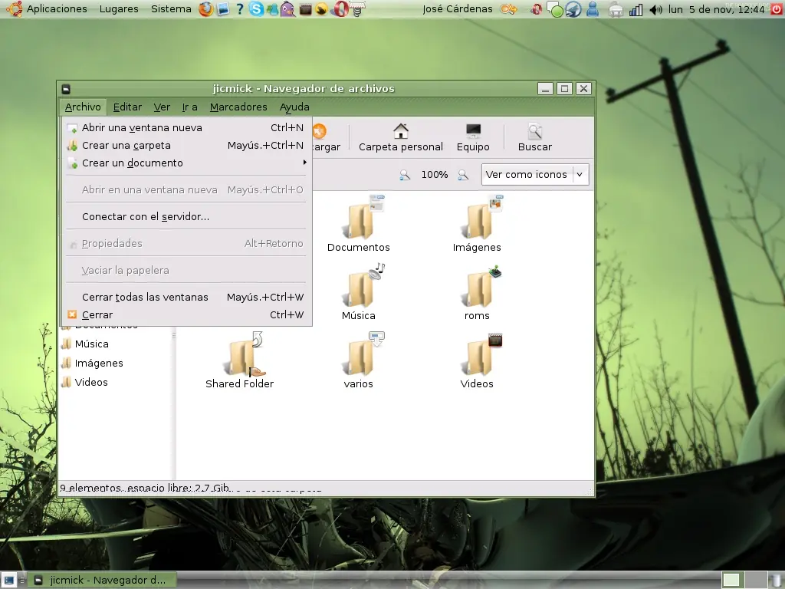785x589 pixels.
Task: Open the Buscar search tool
Action: [x=534, y=138]
